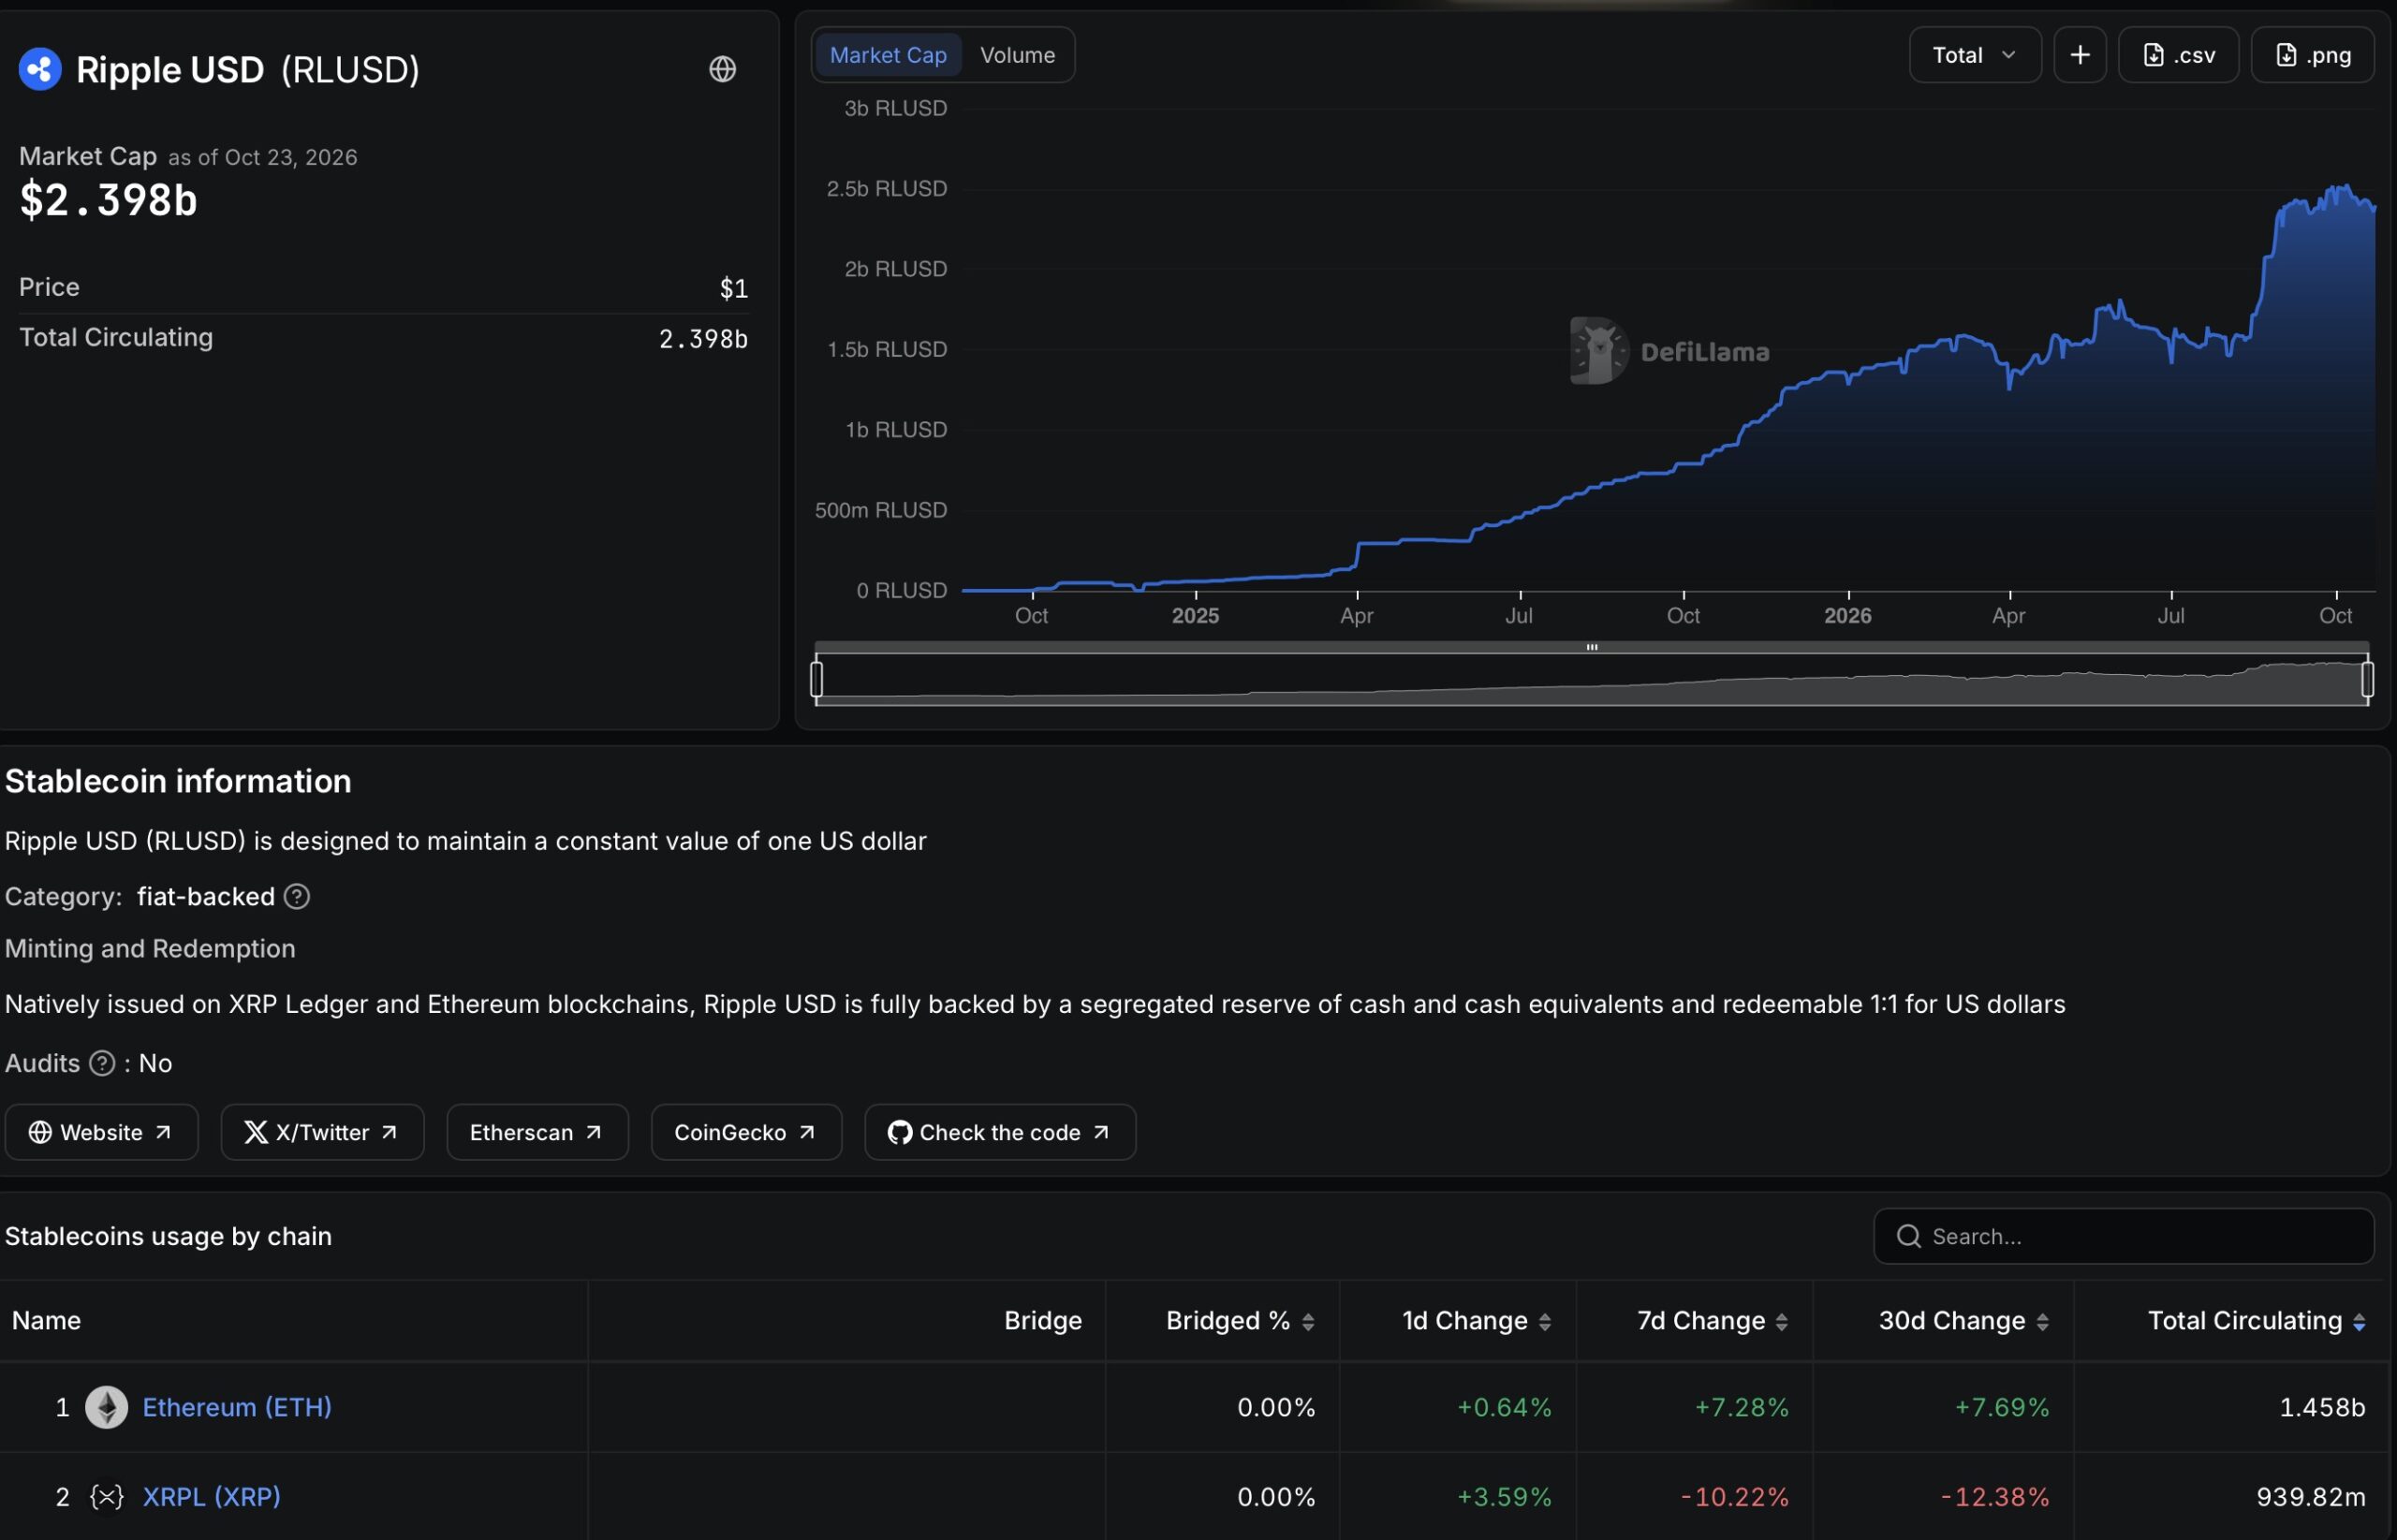
Task: Click the $2.398b market cap value
Action: tap(108, 200)
